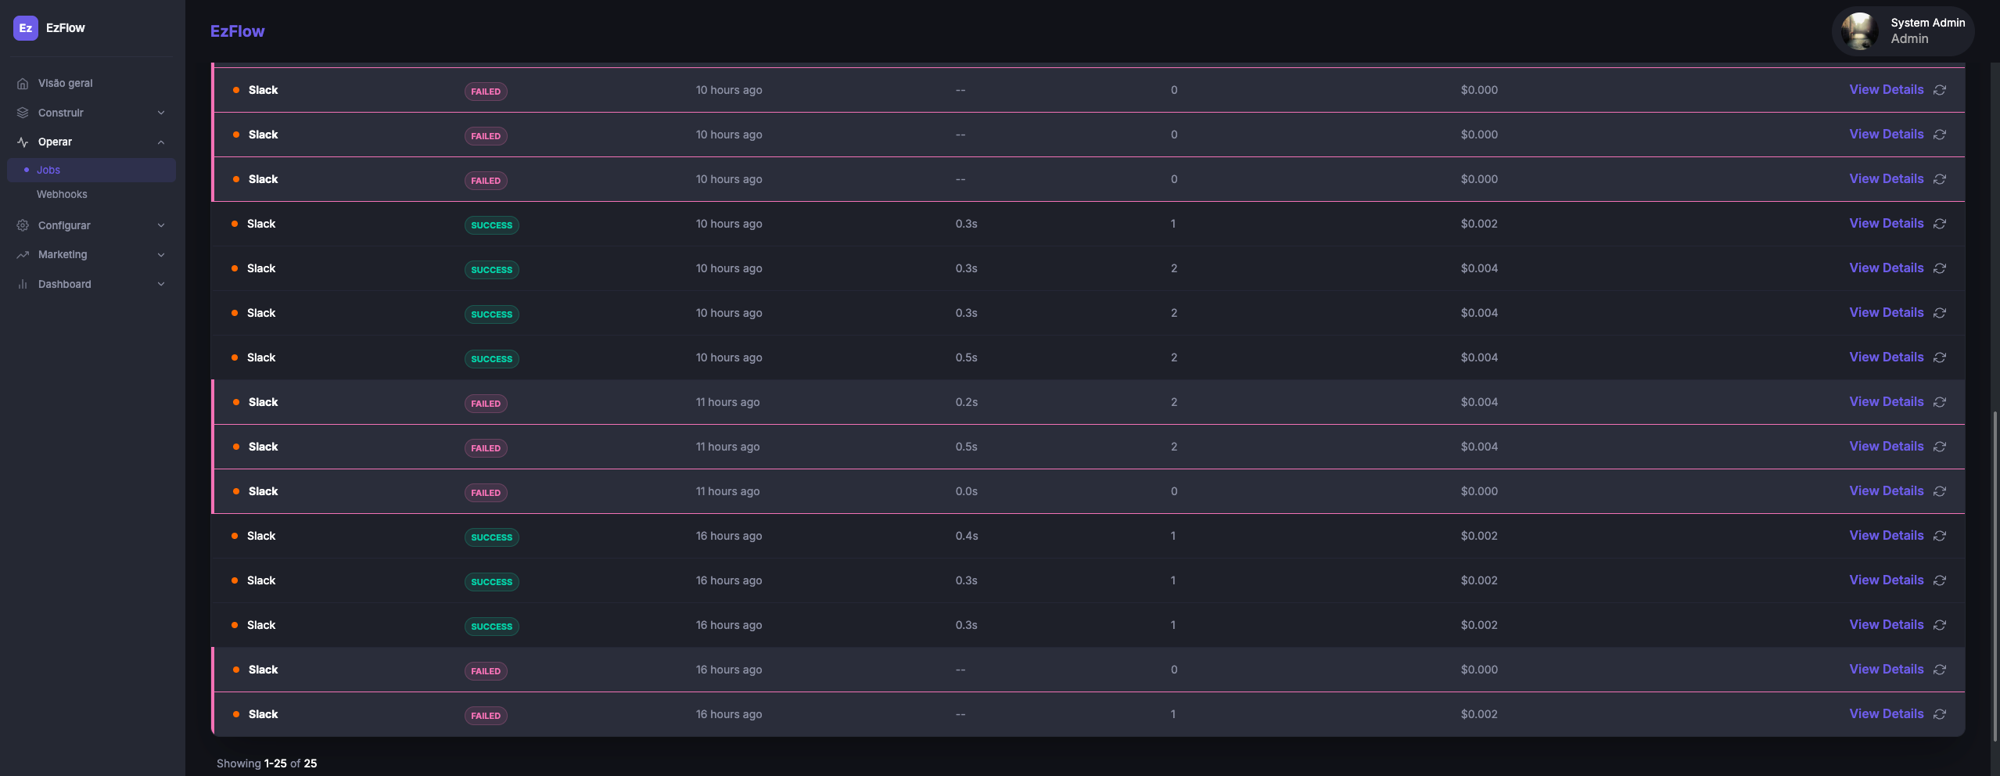Rerun the successful 0.5s Slack job

click(x=1940, y=357)
